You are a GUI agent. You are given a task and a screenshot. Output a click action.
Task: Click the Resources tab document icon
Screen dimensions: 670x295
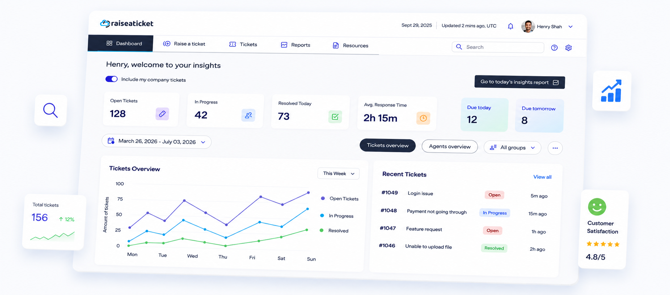pyautogui.click(x=335, y=45)
